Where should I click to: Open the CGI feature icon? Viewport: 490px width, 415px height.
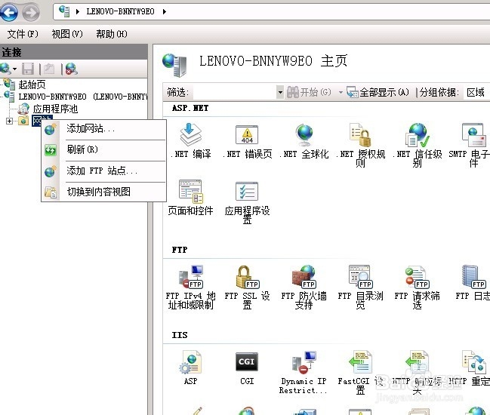(x=247, y=361)
